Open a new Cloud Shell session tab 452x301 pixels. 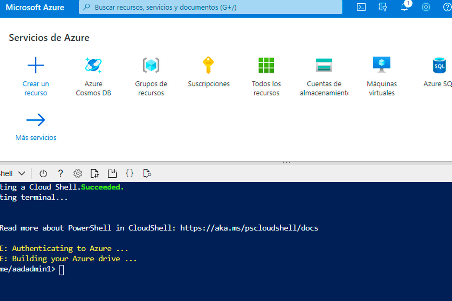tap(112, 173)
